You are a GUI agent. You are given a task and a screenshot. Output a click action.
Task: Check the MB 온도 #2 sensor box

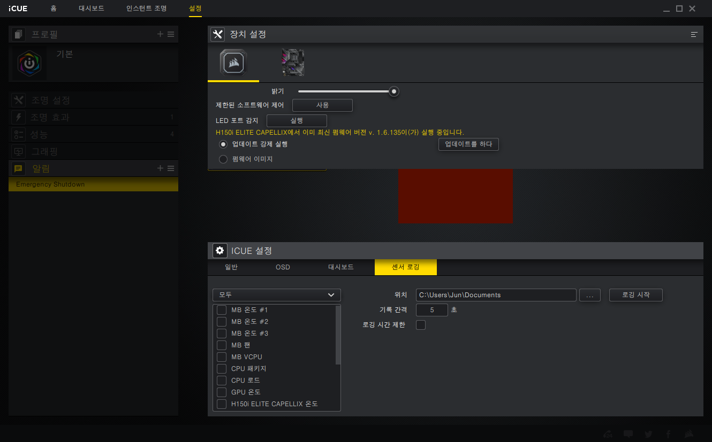pos(221,322)
